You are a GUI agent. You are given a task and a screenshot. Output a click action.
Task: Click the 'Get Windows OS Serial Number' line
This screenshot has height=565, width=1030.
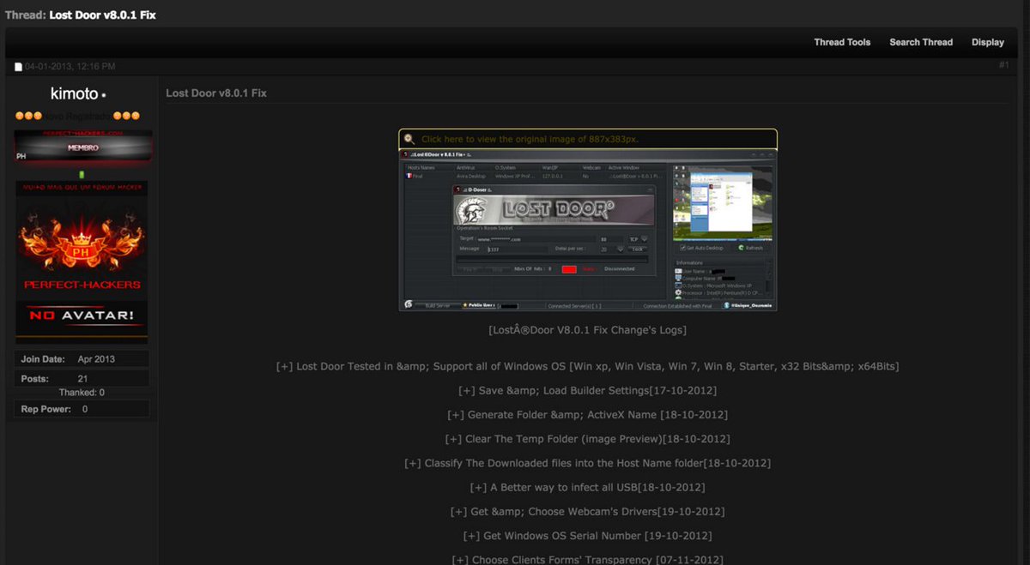588,535
